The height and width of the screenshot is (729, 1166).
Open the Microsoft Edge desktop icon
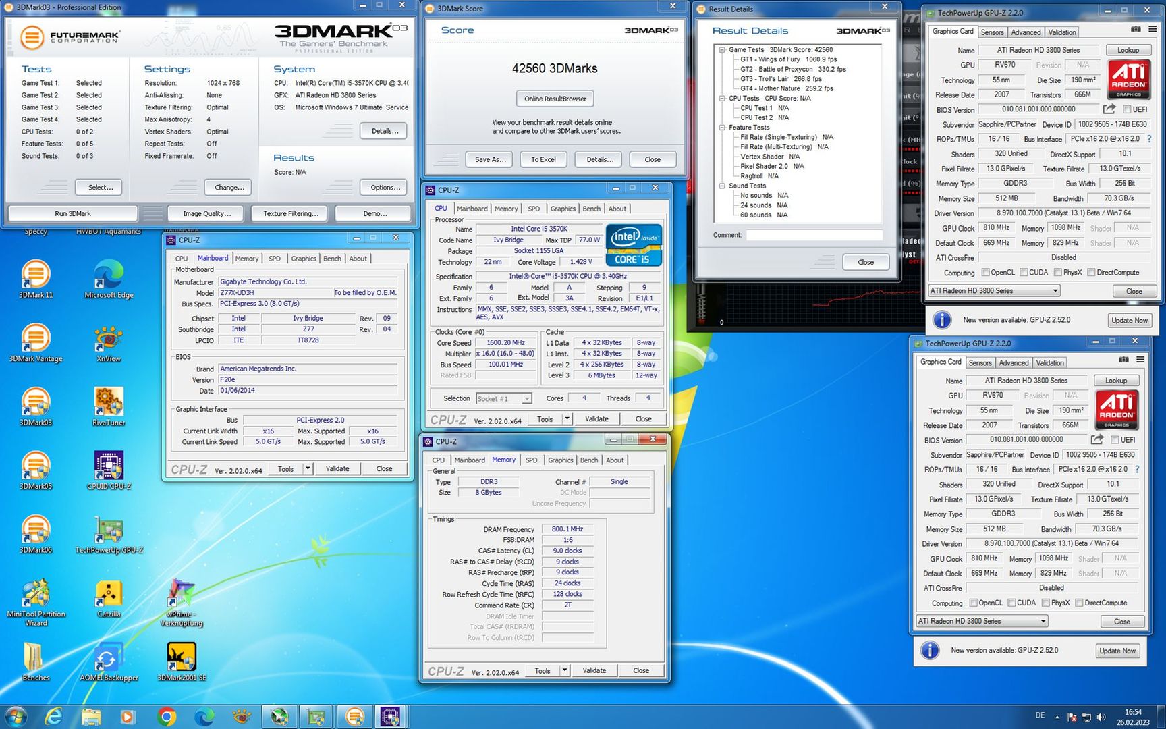click(109, 279)
